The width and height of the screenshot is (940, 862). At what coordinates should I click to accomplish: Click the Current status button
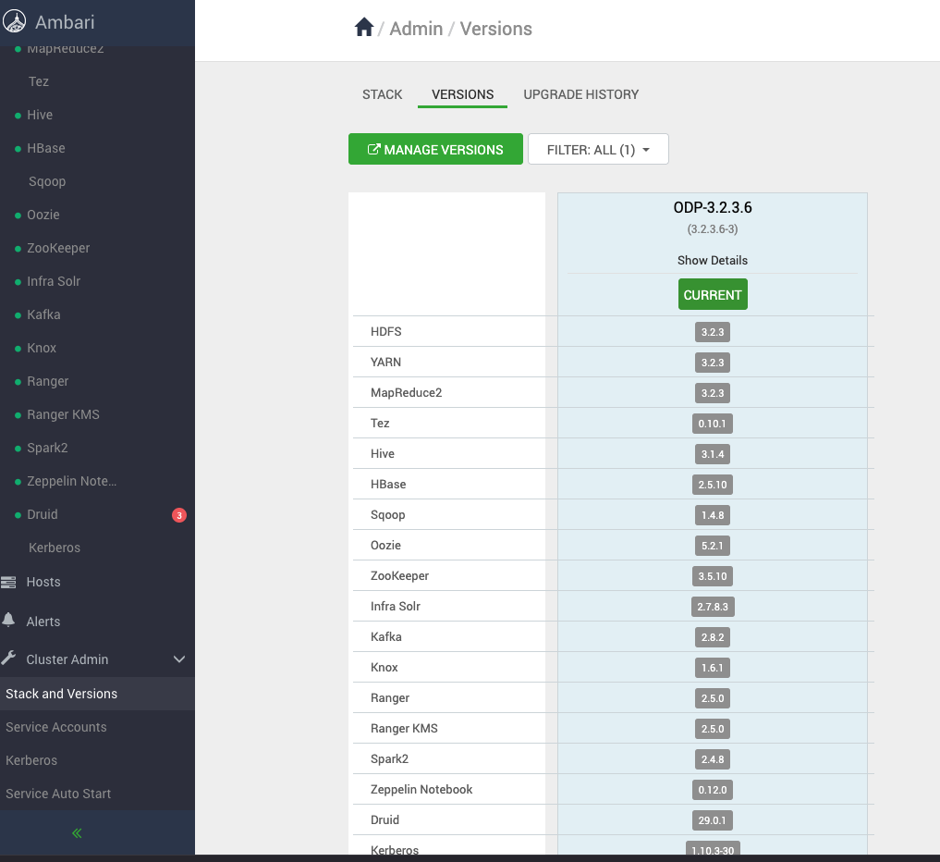pyautogui.click(x=713, y=294)
